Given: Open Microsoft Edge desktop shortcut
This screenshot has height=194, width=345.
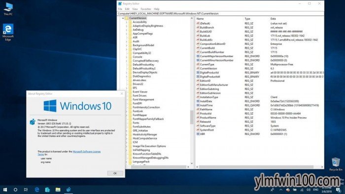Looking at the screenshot, I should (x=8, y=32).
